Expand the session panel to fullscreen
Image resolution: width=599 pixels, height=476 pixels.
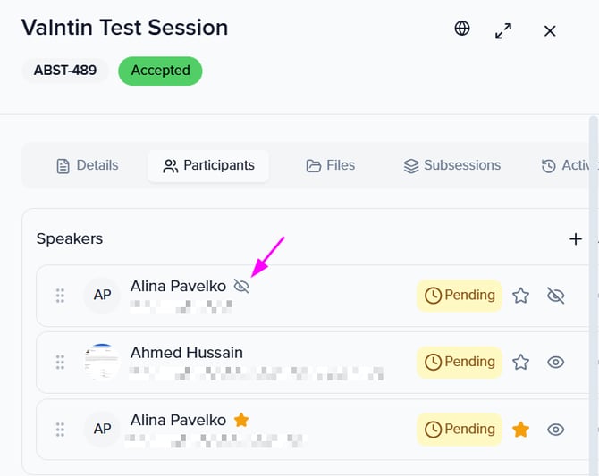503,30
